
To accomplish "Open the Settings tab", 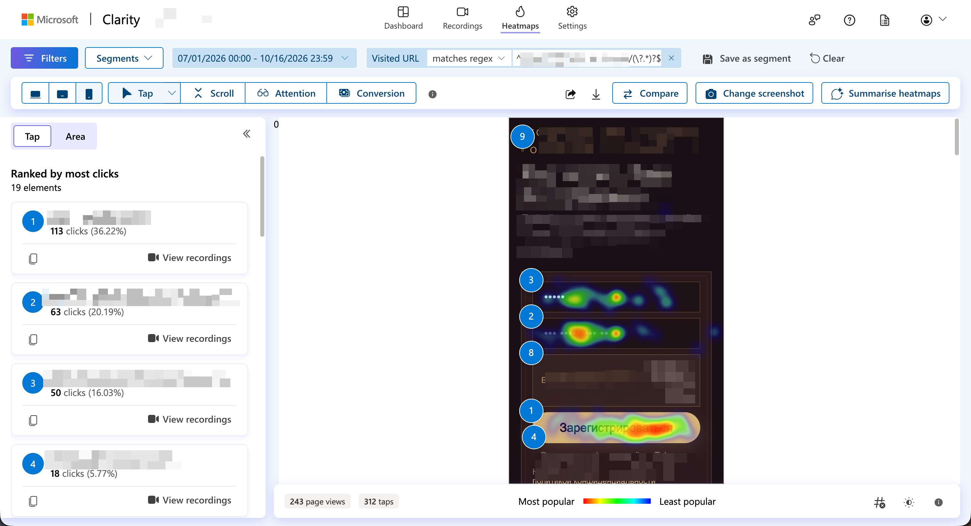I will (x=572, y=19).
